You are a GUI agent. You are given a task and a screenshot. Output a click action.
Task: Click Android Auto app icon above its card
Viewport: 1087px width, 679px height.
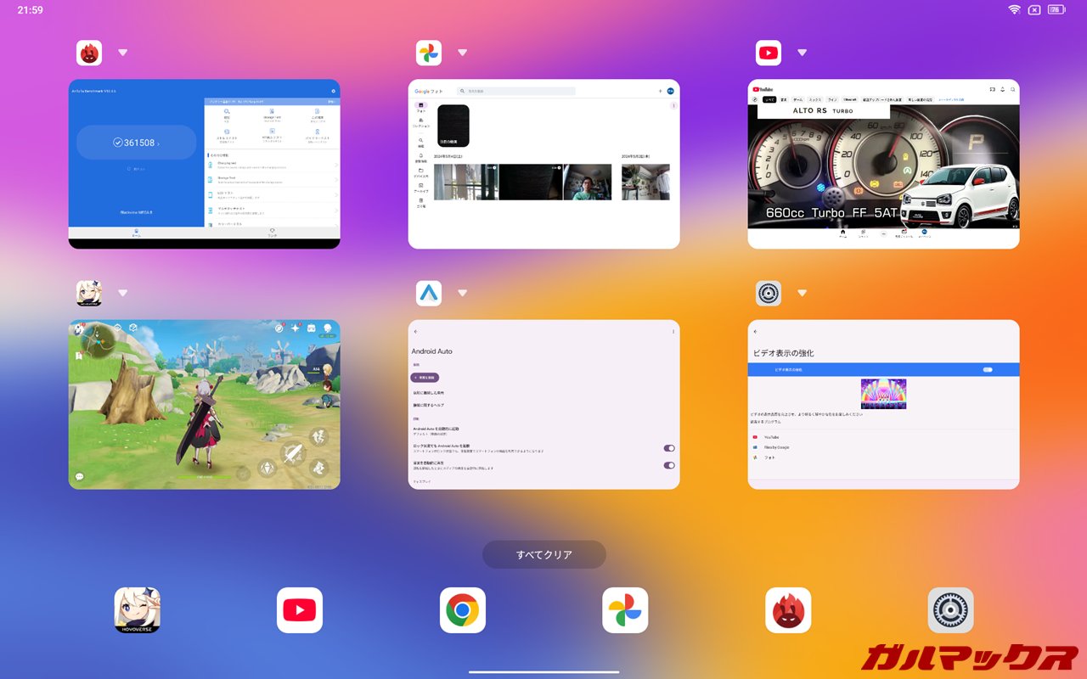pos(429,293)
